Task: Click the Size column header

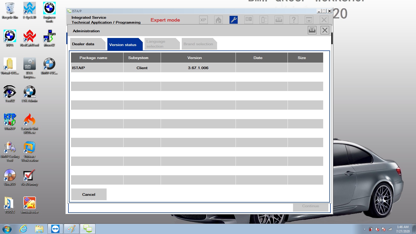Action: pos(305,58)
